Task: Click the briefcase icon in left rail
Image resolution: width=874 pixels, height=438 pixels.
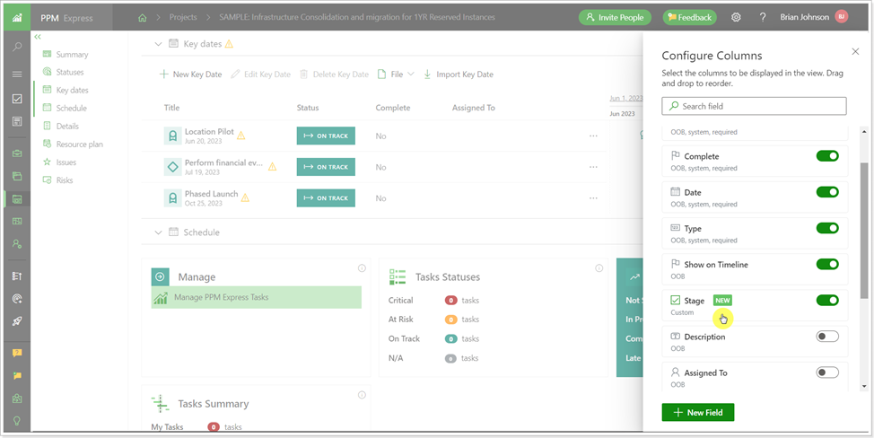Action: (17, 153)
